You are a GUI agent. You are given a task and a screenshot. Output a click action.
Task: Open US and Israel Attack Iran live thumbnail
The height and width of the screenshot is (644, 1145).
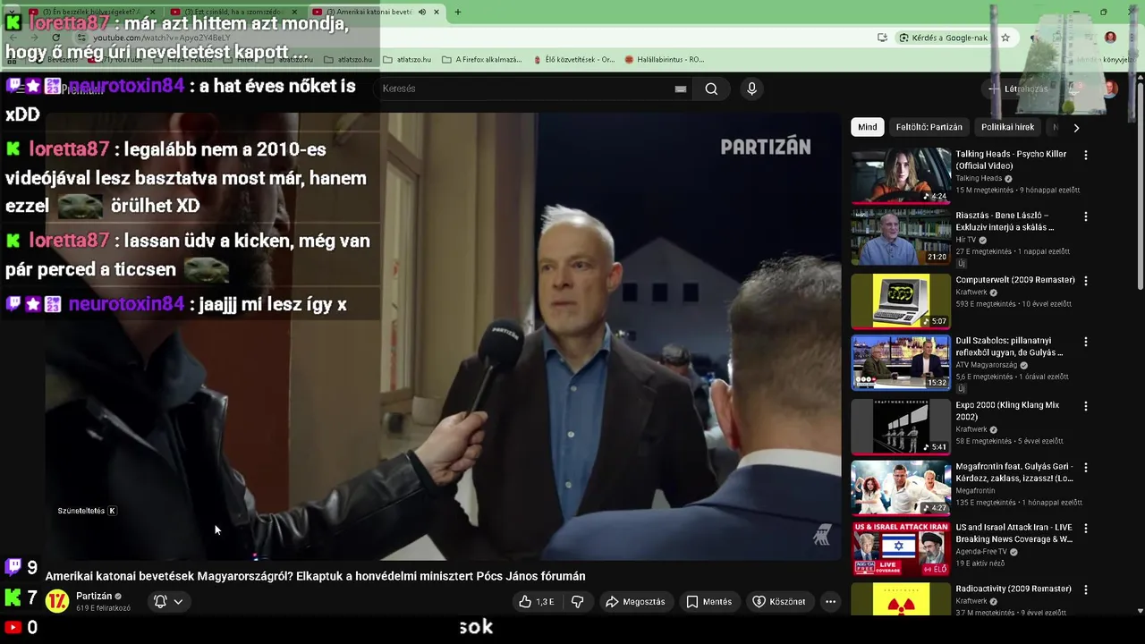coord(901,549)
